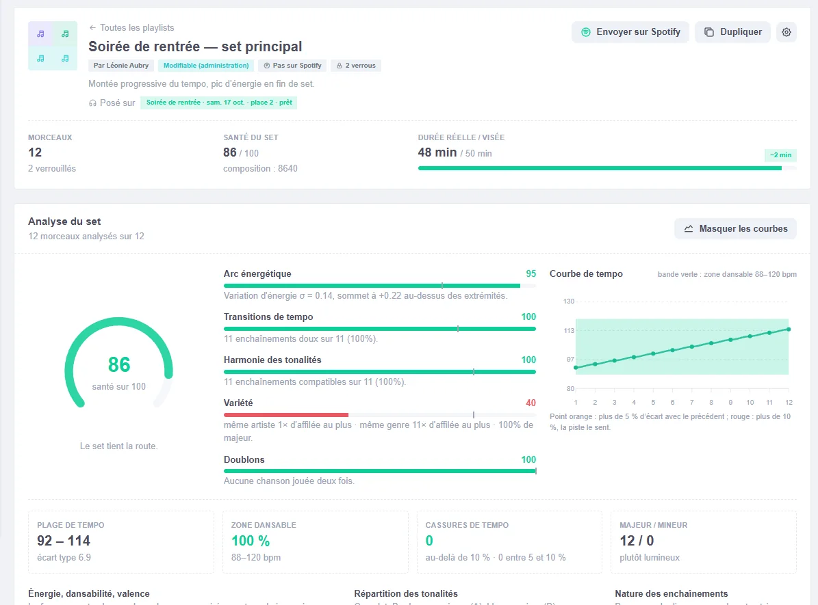The height and width of the screenshot is (605, 818).
Task: Click the real duration progress bar
Action: 607,168
